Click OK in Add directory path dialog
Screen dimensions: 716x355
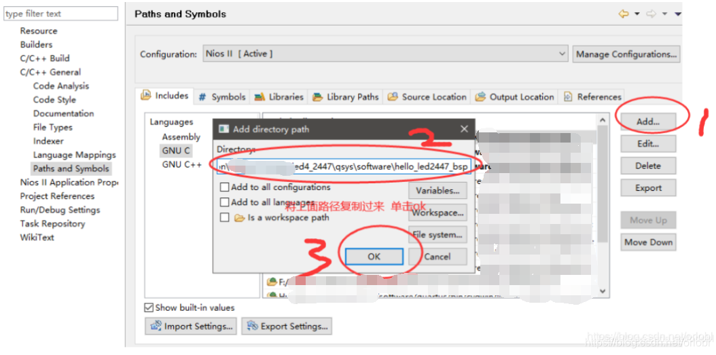pos(374,257)
